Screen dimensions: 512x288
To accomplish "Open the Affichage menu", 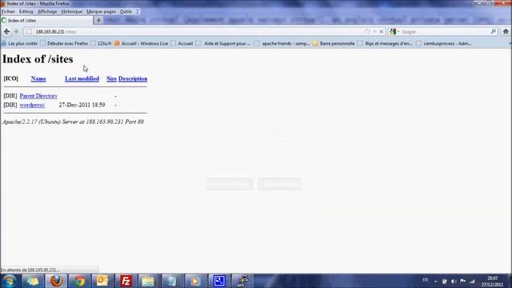I will 47,11.
